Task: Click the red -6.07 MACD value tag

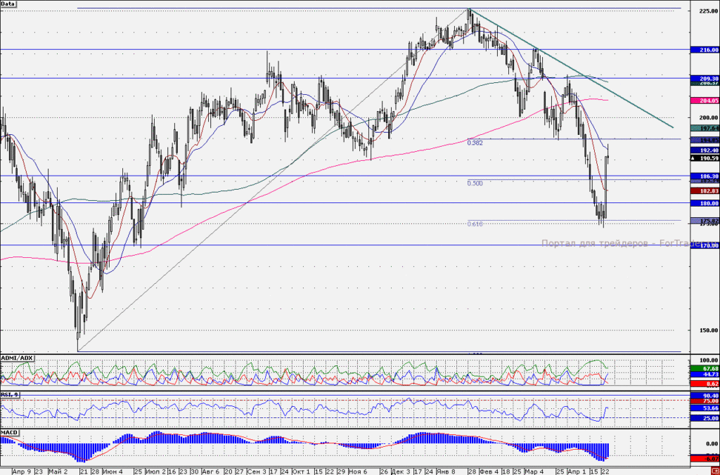Action: pos(705,458)
